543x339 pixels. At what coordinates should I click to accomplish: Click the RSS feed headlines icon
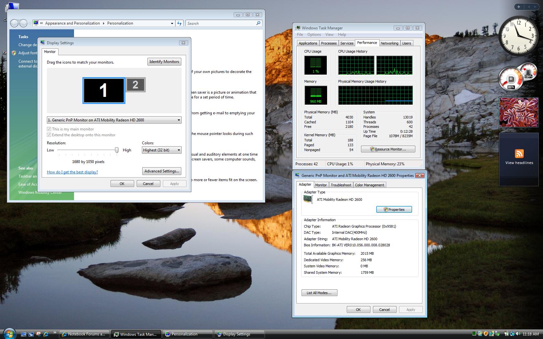(x=519, y=154)
